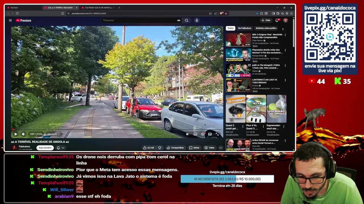Show video info card icon

219,30
